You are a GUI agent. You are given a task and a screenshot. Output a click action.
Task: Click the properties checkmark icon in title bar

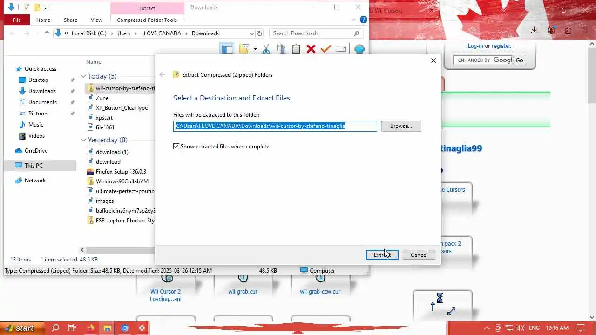[x=27, y=7]
